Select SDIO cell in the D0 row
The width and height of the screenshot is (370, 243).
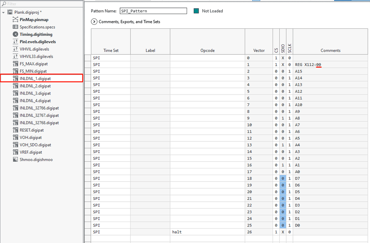283,225
